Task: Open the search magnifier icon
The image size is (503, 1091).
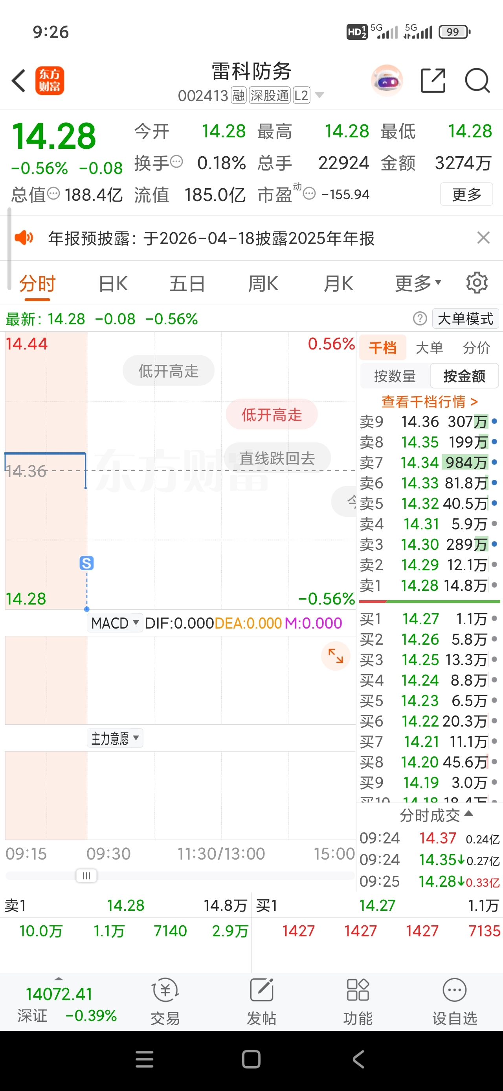Action: click(477, 80)
